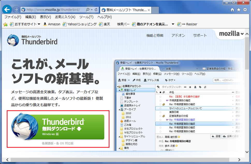Star the Re: 【至急】B社案件の進捗 message
Image resolution: width=251 pixels, height=164 pixels.
[160, 97]
